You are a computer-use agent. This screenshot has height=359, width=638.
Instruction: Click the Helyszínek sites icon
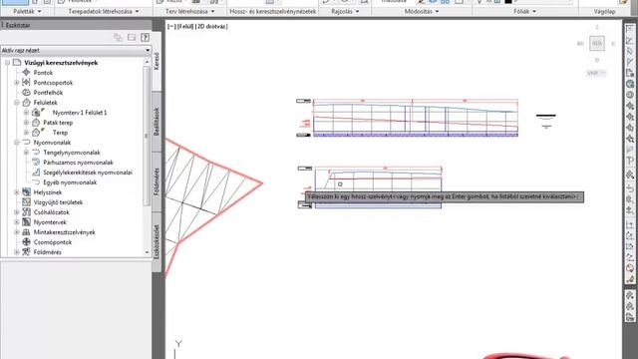[27, 192]
